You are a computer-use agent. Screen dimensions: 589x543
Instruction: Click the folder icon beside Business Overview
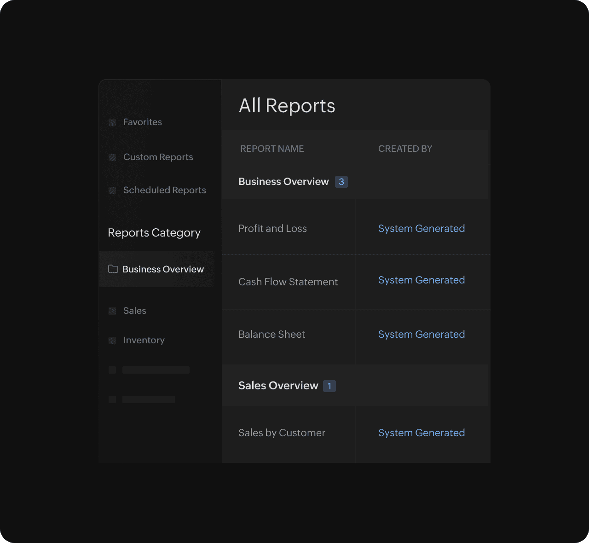(x=113, y=269)
